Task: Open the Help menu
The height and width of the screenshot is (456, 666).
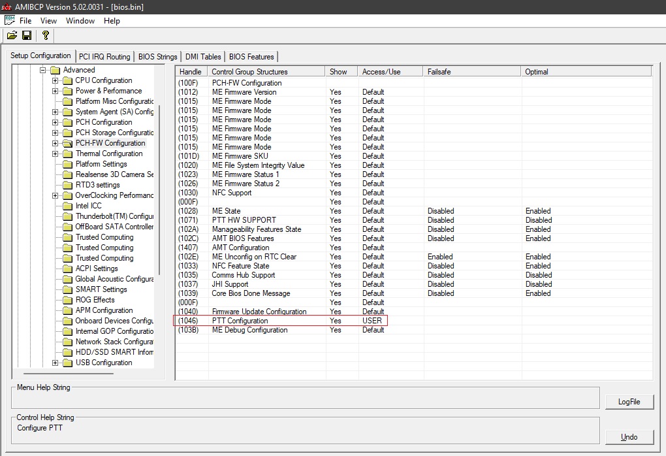Action: (112, 21)
